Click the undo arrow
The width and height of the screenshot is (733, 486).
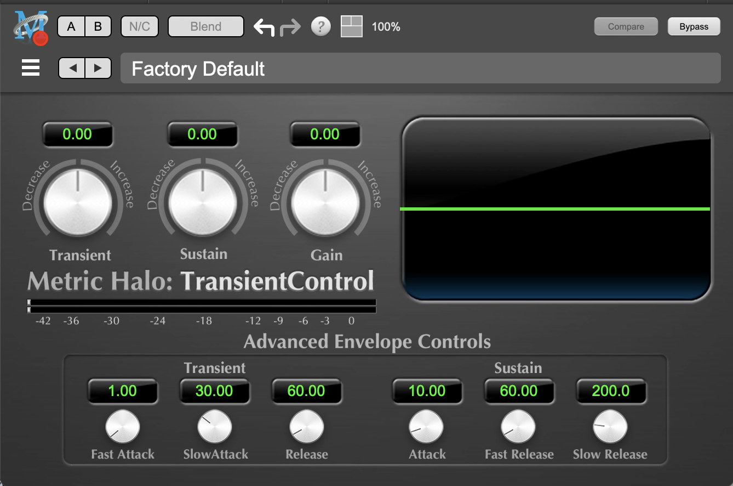coord(263,26)
